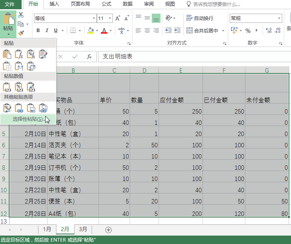Open the font size 11 dropdown
Screen dimensions: 291x244
[x=110, y=18]
